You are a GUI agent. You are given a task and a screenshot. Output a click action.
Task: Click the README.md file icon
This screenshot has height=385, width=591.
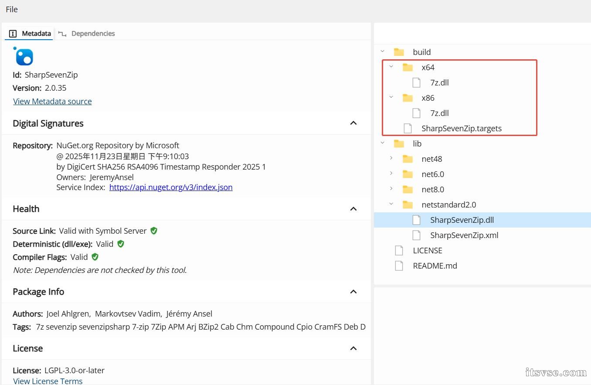(x=399, y=266)
